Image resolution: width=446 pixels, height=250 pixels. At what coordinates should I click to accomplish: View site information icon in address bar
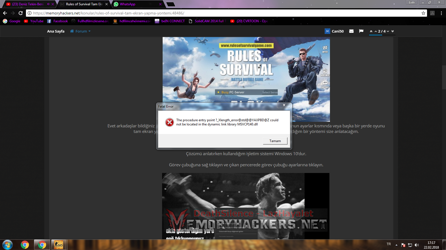(x=29, y=13)
